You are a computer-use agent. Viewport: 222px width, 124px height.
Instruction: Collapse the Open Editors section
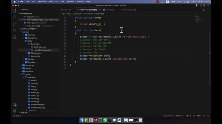tap(26, 14)
